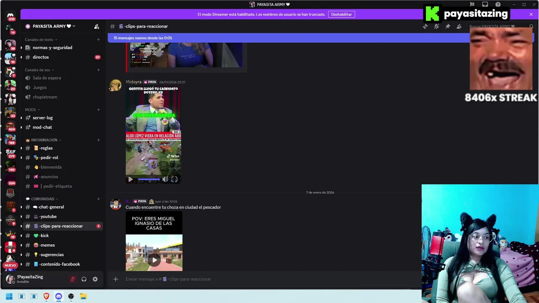Open Windows Start menu
The height and width of the screenshot is (303, 539).
point(9,296)
